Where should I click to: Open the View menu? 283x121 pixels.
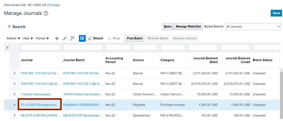(x=28, y=38)
